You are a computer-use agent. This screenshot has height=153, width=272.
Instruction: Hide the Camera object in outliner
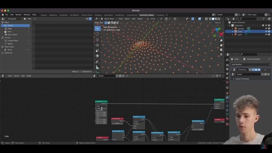coord(266,28)
